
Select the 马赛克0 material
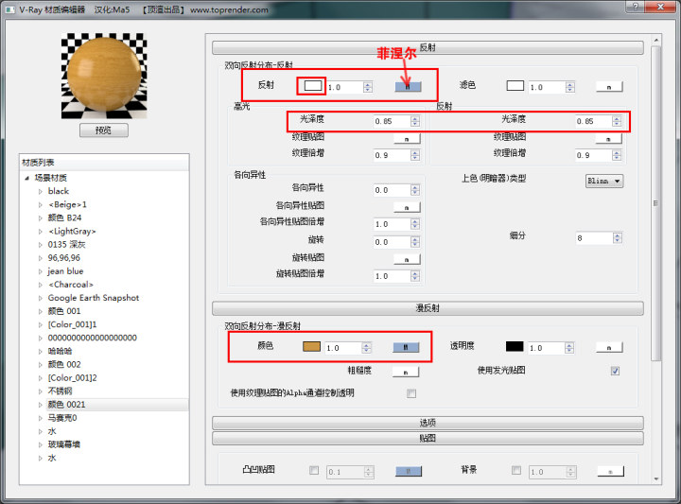[62, 418]
